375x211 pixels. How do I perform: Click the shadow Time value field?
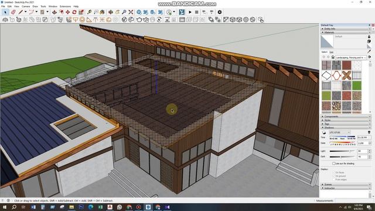tap(364, 137)
